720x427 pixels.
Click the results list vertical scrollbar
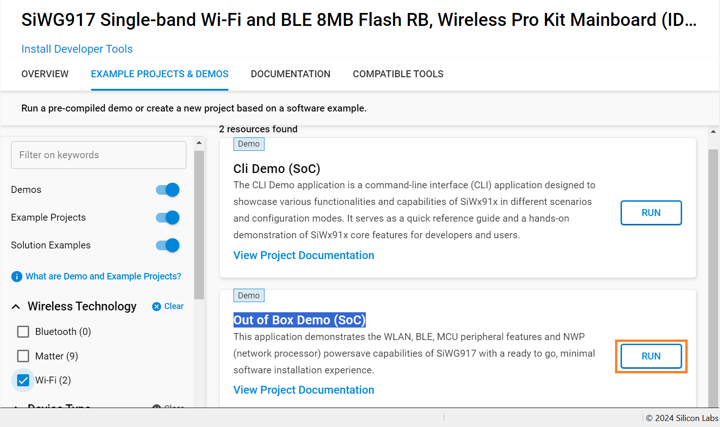tap(713, 278)
